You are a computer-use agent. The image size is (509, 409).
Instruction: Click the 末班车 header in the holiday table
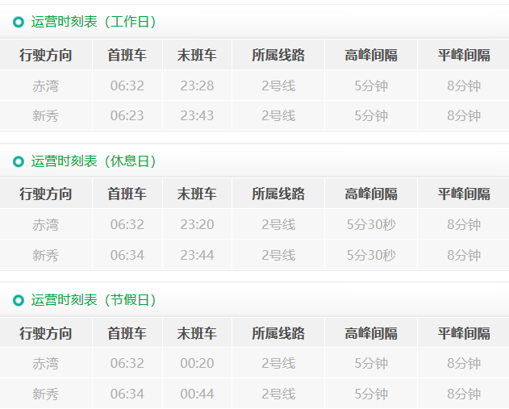pos(197,333)
